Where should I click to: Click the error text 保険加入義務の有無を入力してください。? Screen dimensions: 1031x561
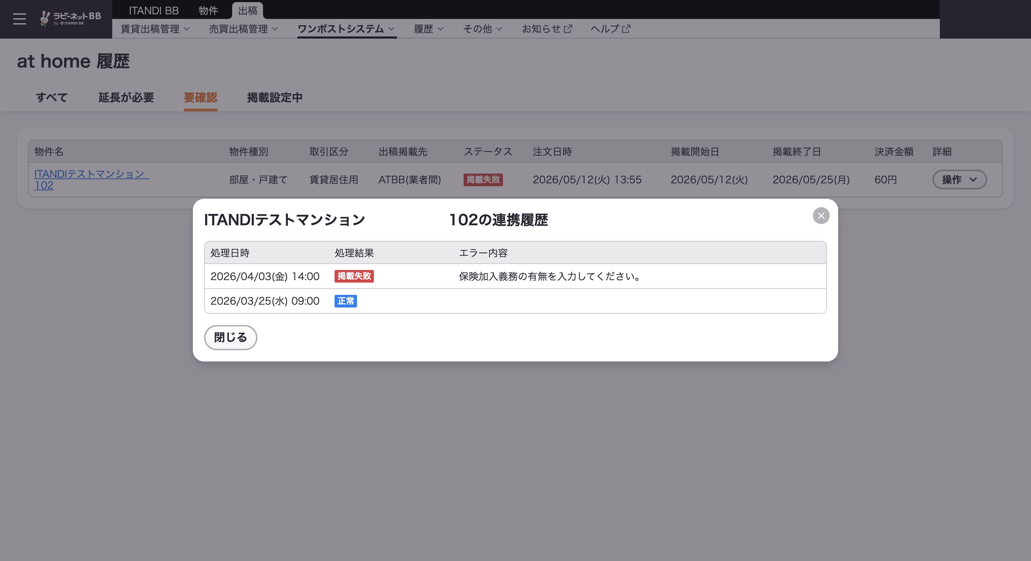(x=551, y=277)
